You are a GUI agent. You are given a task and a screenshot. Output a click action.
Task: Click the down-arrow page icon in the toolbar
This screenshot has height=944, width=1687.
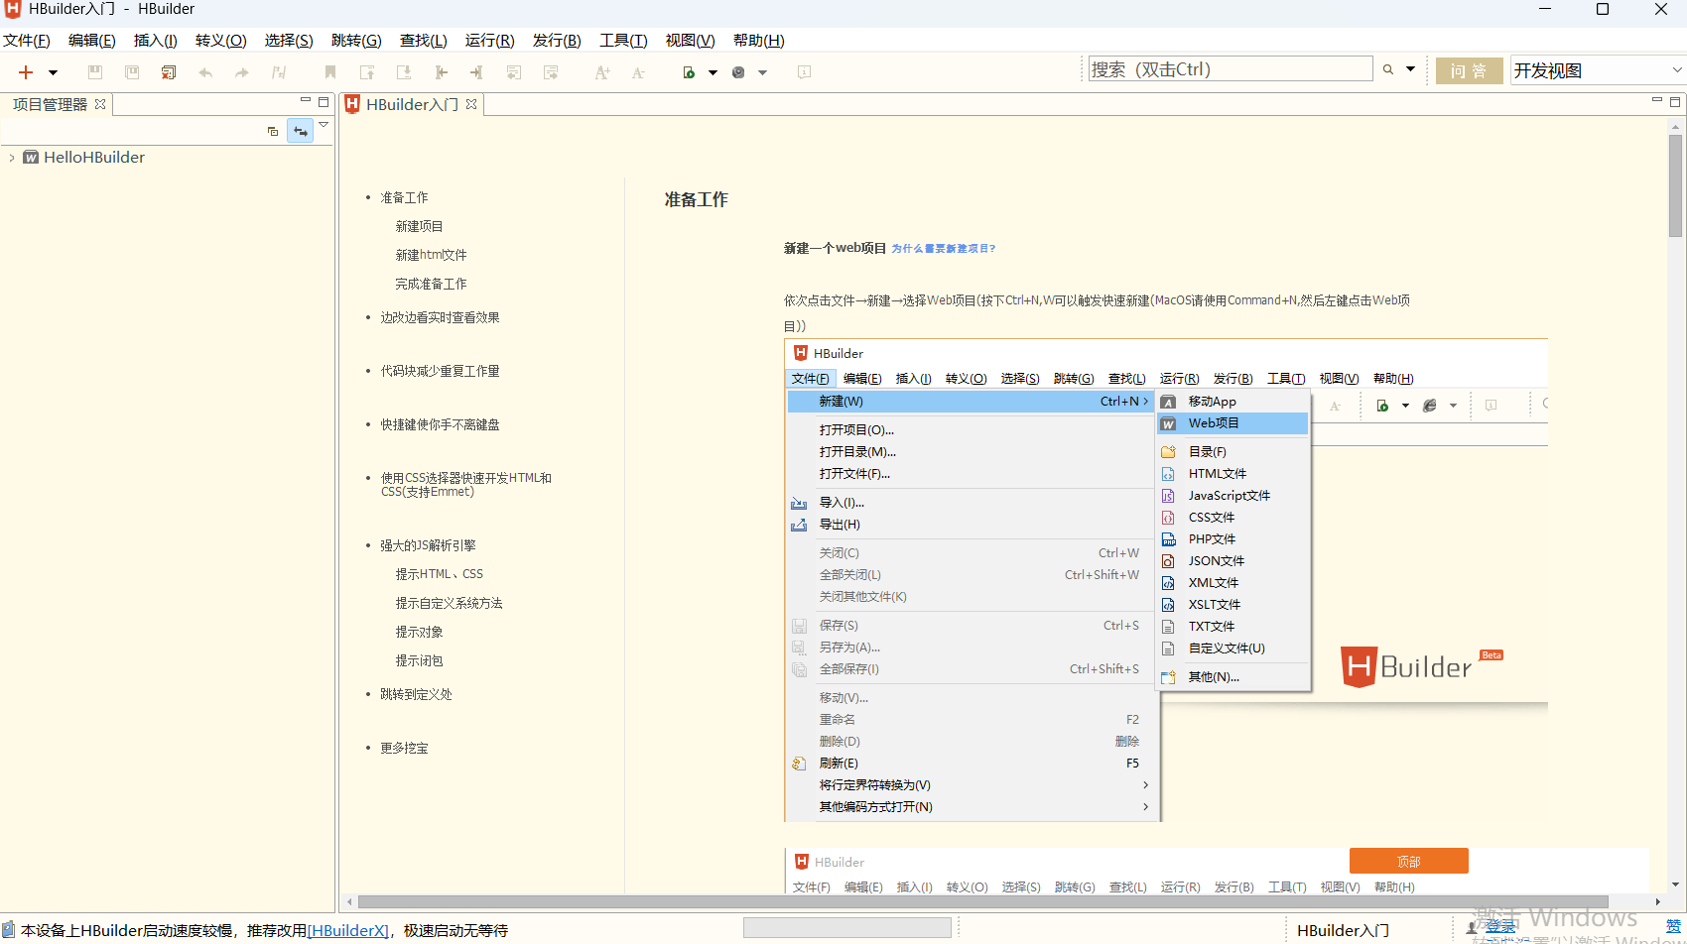click(x=404, y=72)
